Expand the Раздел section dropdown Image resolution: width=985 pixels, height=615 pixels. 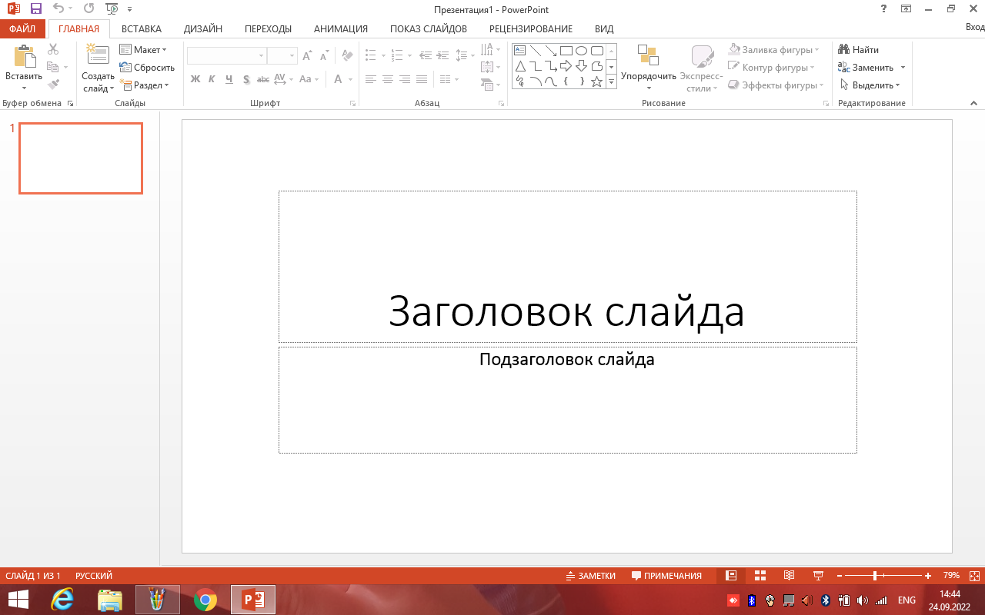[144, 85]
